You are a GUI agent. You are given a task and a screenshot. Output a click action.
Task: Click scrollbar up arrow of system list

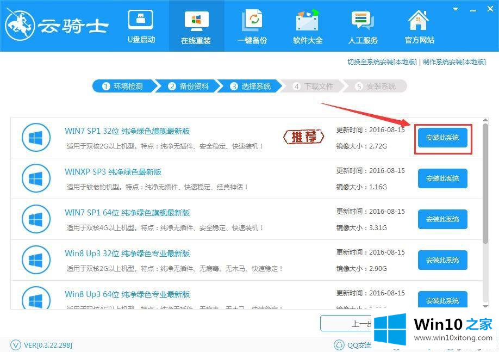tap(485, 120)
